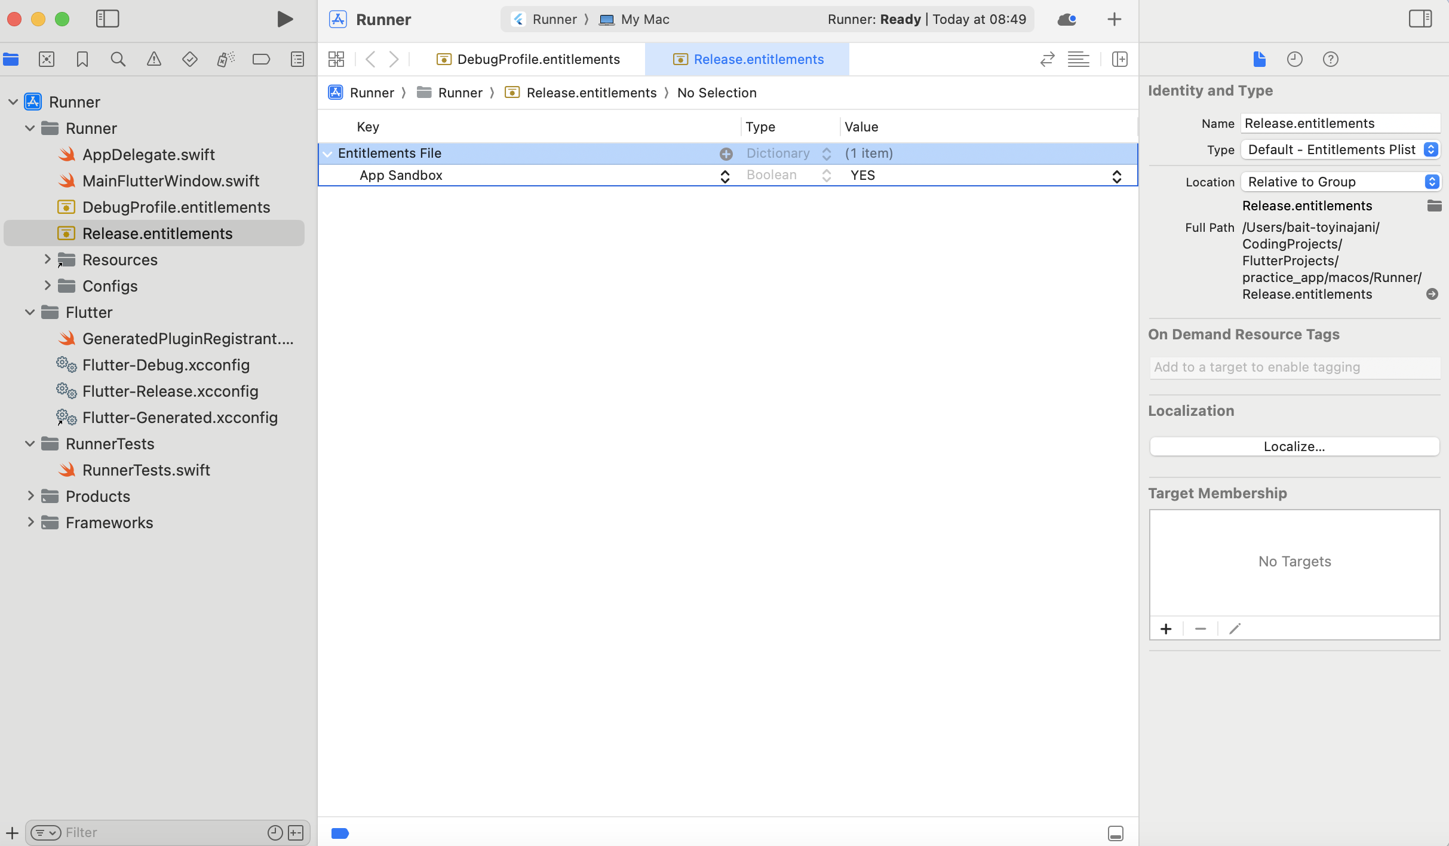The image size is (1449, 846).
Task: Click the code review arrows icon
Action: (1047, 59)
